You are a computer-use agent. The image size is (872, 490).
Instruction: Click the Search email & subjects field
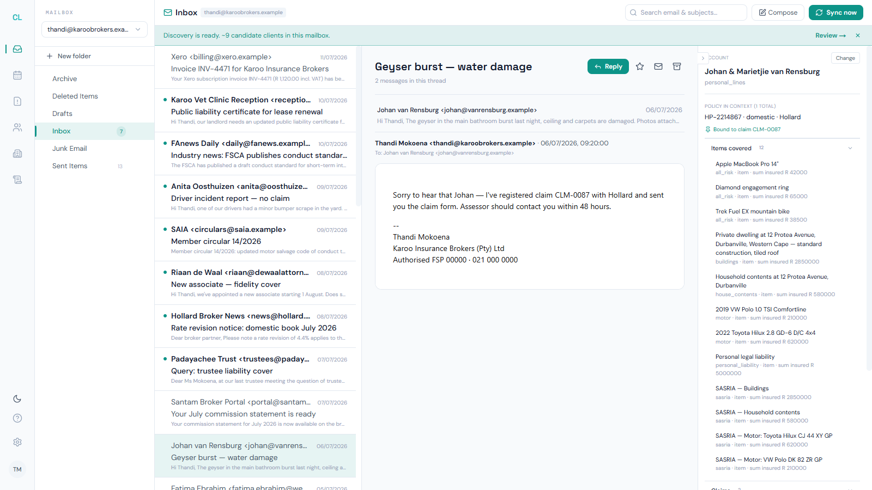[x=686, y=13]
